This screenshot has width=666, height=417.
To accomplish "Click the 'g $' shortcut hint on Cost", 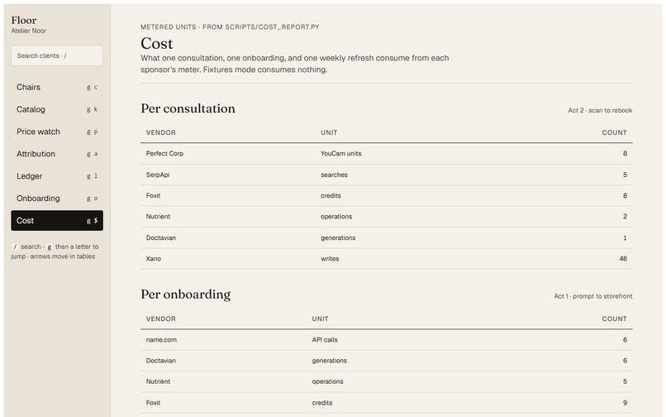I will 93,220.
